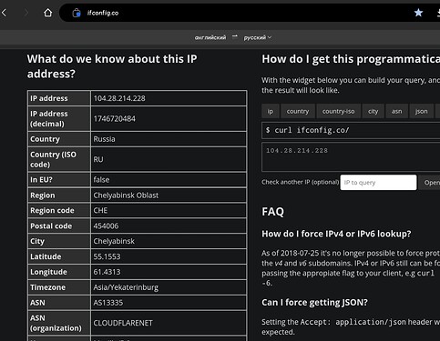Click the ifconfig.co address bar text
This screenshot has height=341, width=440.
click(103, 13)
